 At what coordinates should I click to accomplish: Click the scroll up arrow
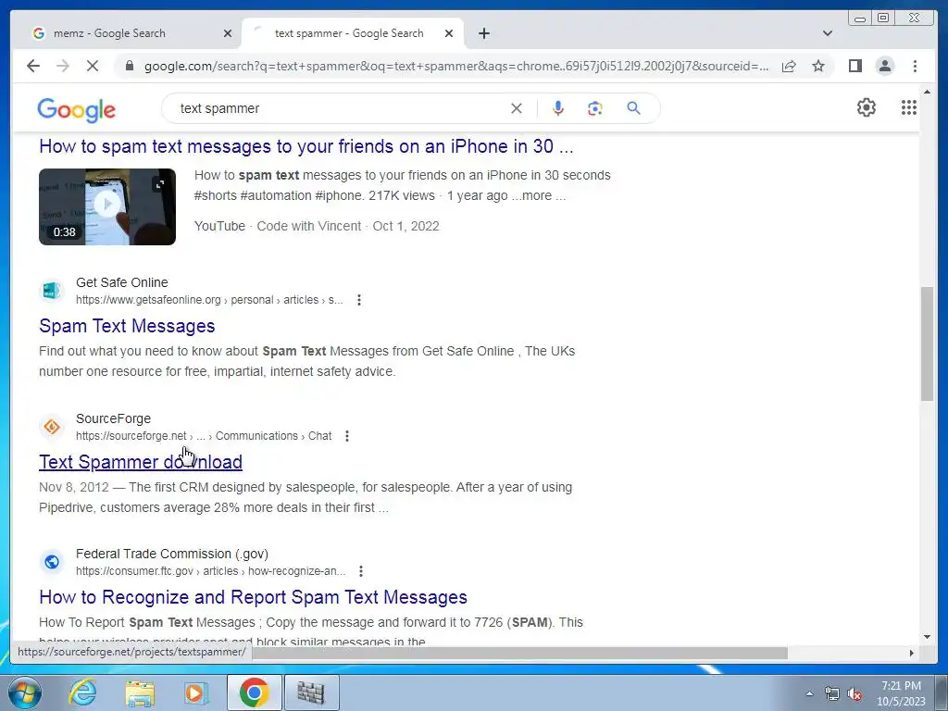tap(927, 92)
